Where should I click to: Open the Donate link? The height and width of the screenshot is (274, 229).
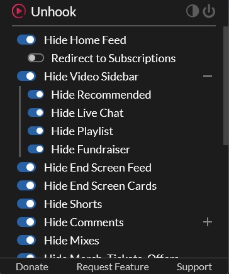(x=32, y=267)
